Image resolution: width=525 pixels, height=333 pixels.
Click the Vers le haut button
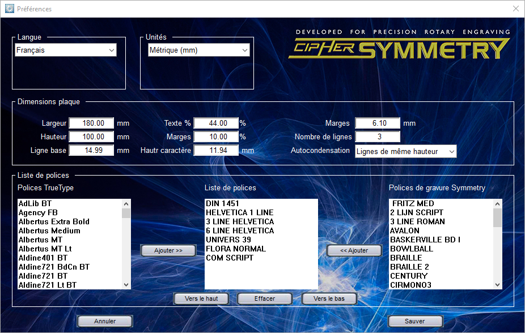tap(201, 298)
